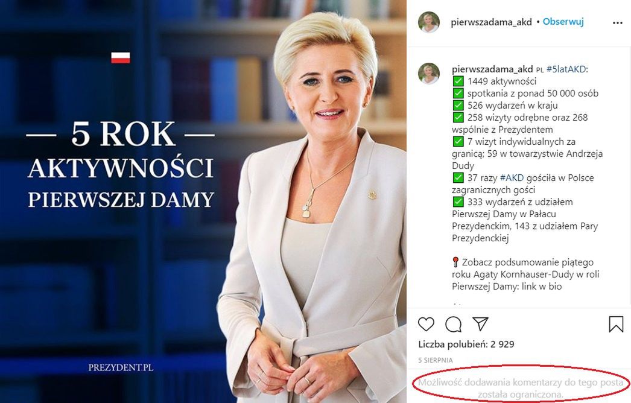Click the checkmark beside 526 wydarzeń w kraju
Viewport: 631px width, 403px height.
pos(458,105)
